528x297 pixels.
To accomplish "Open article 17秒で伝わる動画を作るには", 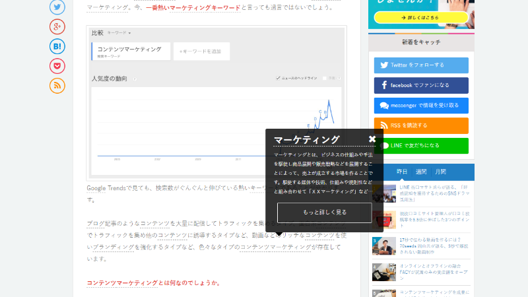I will point(434,246).
